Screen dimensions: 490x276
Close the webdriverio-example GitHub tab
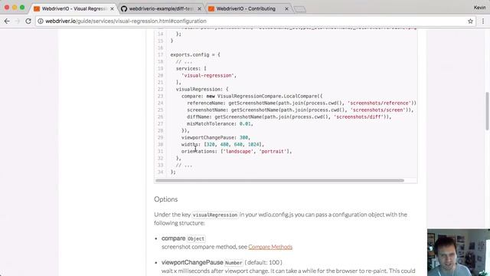(199, 8)
